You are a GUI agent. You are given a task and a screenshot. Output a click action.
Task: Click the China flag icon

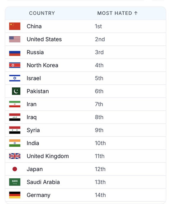15,26
